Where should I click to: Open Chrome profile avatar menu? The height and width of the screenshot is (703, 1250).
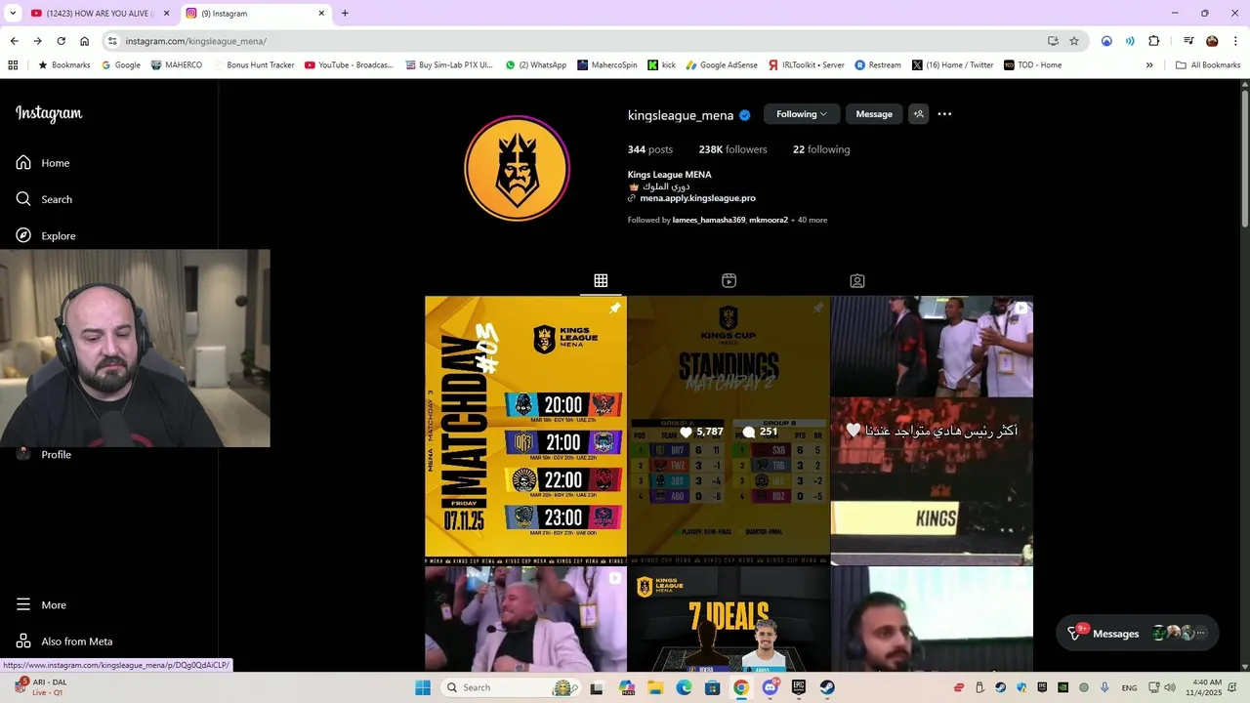point(1212,41)
